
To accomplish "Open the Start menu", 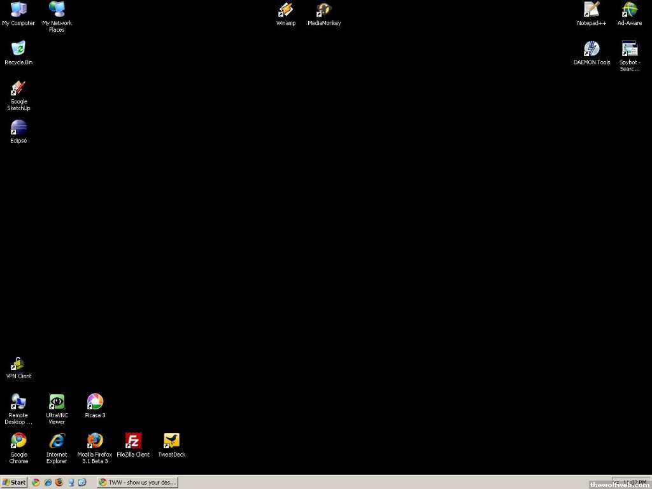I will point(14,482).
